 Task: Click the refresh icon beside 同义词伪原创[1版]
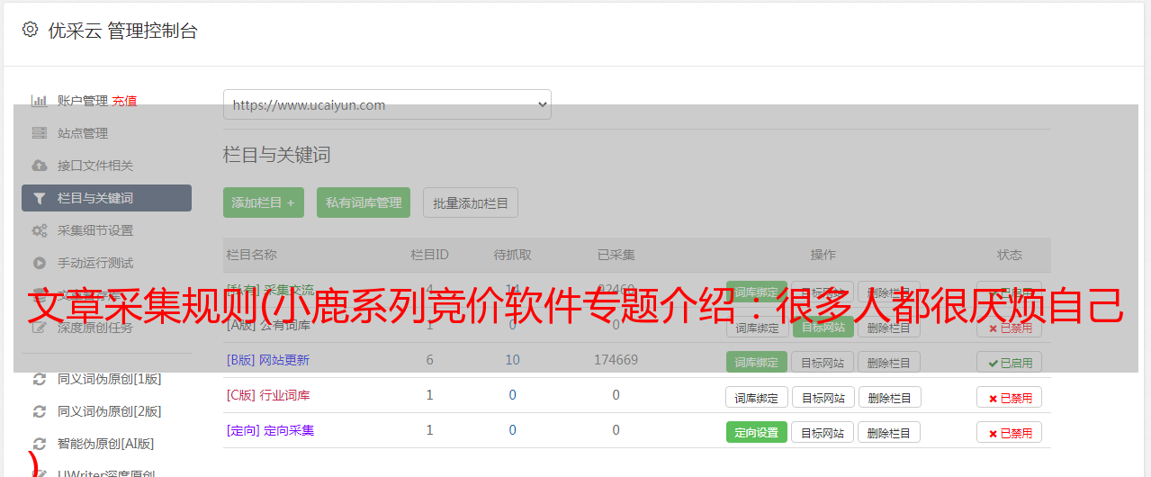[40, 379]
